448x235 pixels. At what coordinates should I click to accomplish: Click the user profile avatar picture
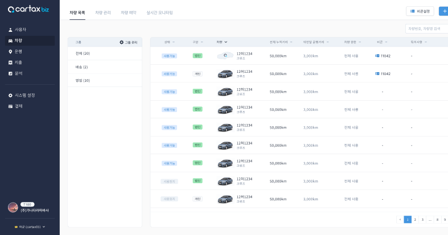pyautogui.click(x=13, y=207)
